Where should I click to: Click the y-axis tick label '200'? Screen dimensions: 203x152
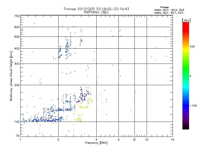point(17,85)
